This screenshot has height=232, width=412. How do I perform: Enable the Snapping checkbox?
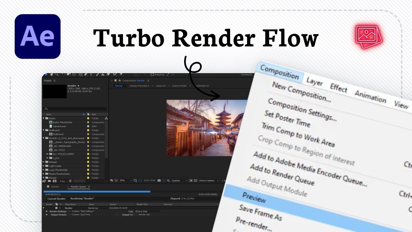(x=152, y=74)
